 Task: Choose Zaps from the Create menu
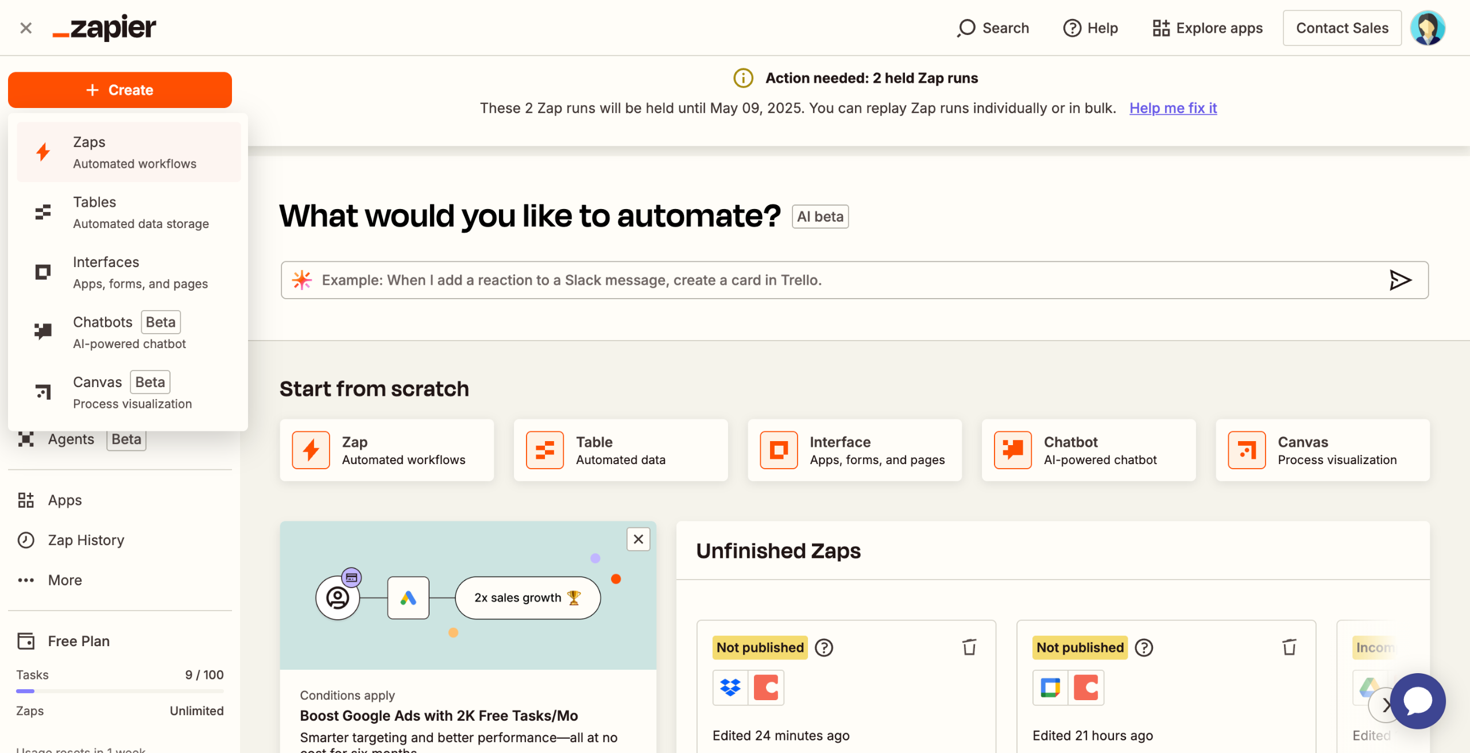(x=129, y=152)
